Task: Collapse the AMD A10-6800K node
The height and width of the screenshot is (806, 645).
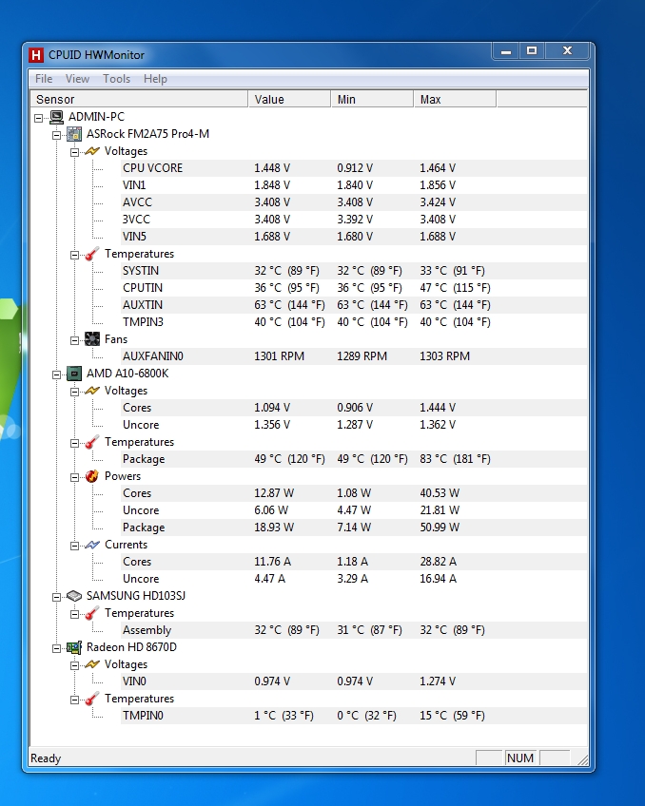Action: click(x=56, y=375)
